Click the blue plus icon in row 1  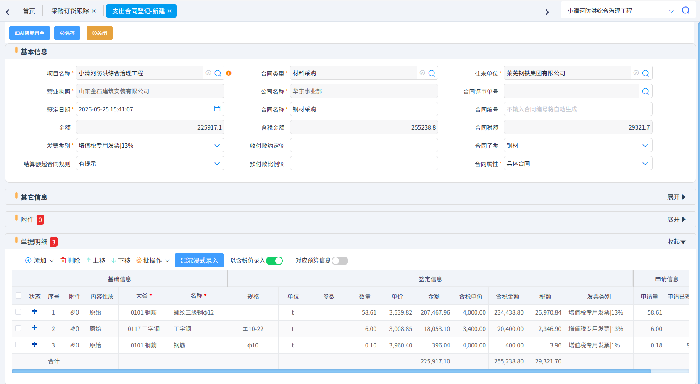(34, 312)
